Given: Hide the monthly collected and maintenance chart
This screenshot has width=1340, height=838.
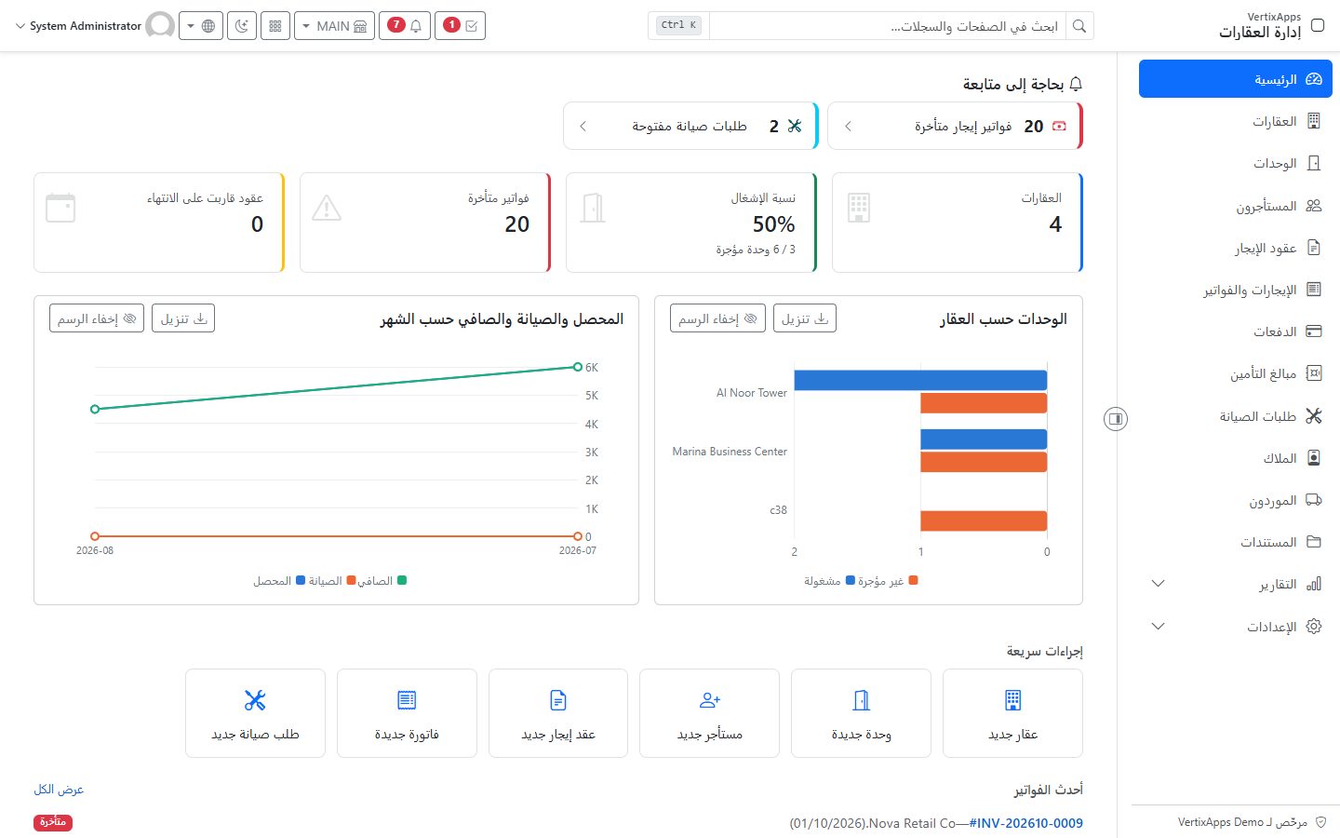Looking at the screenshot, I should 97,318.
